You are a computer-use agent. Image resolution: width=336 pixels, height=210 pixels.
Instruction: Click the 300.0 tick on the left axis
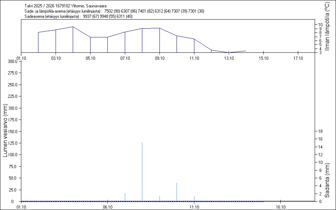[13, 61]
